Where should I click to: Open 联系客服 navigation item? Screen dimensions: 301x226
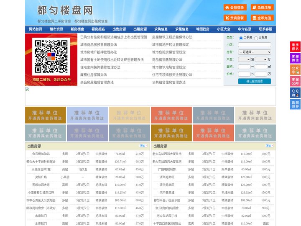pyautogui.click(x=265, y=29)
